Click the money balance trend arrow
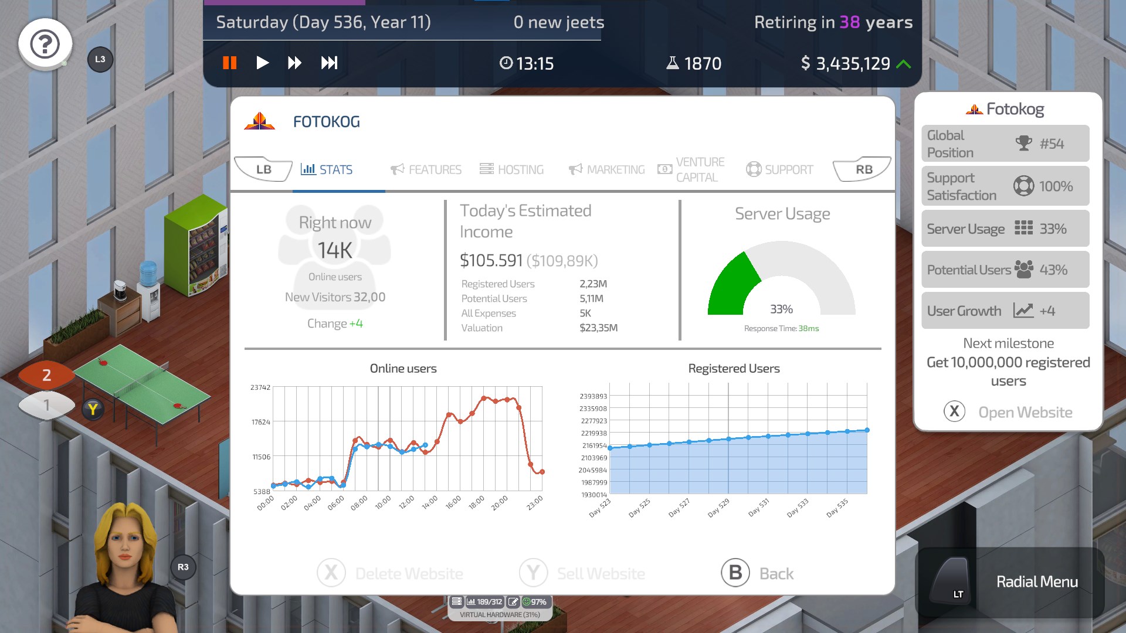 tap(904, 64)
